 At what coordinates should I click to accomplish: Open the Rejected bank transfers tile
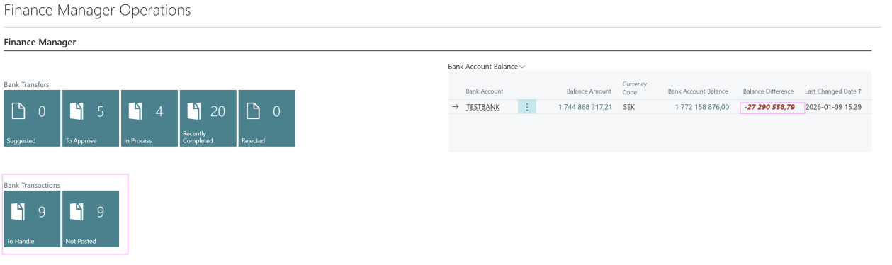click(x=267, y=118)
